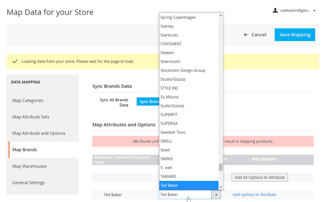Select Swedish Tonic brand option
The image size is (323, 202).
click(189, 133)
